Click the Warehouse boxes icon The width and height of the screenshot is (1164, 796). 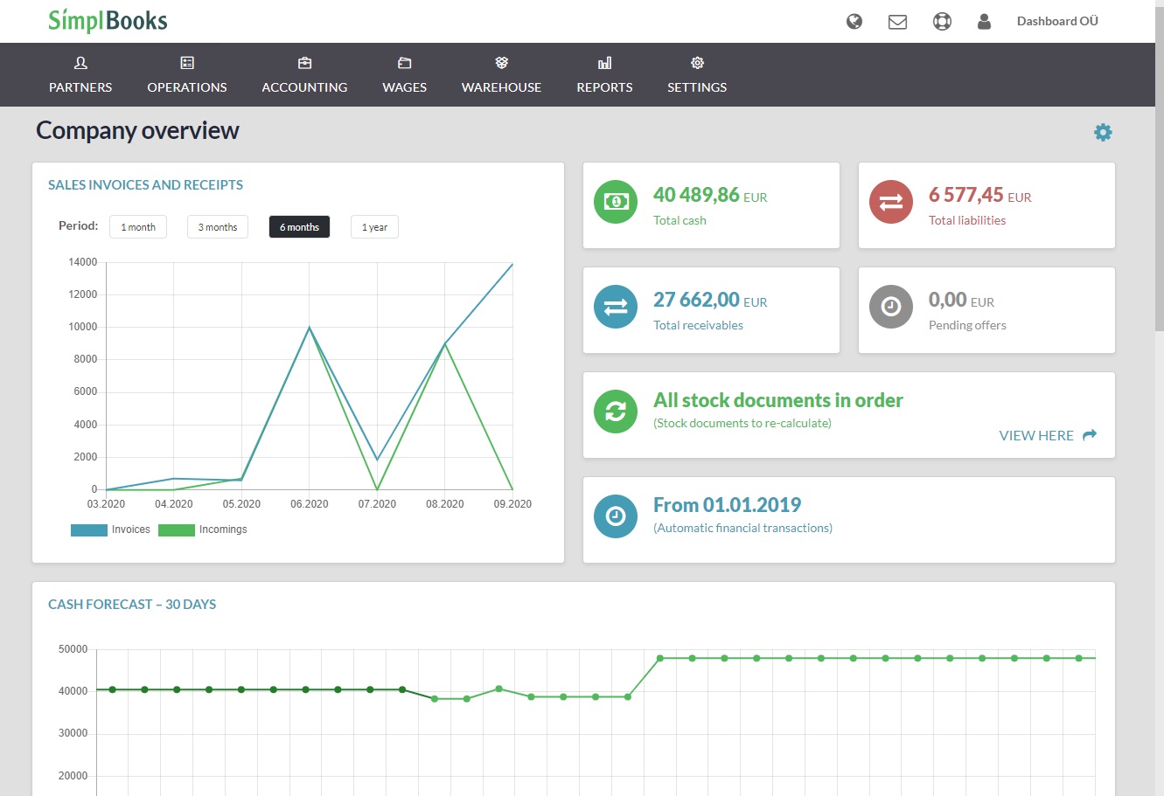point(501,63)
